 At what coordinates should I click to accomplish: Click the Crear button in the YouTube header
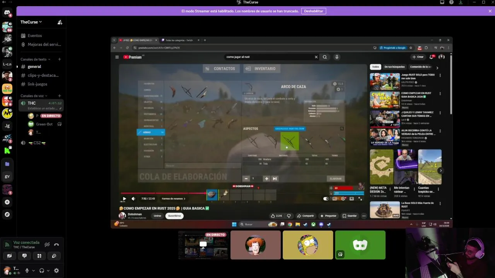coord(418,57)
